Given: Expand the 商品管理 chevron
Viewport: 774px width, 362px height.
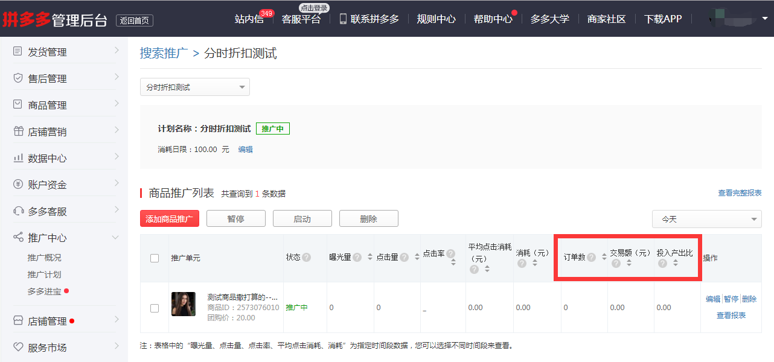Looking at the screenshot, I should coord(116,104).
